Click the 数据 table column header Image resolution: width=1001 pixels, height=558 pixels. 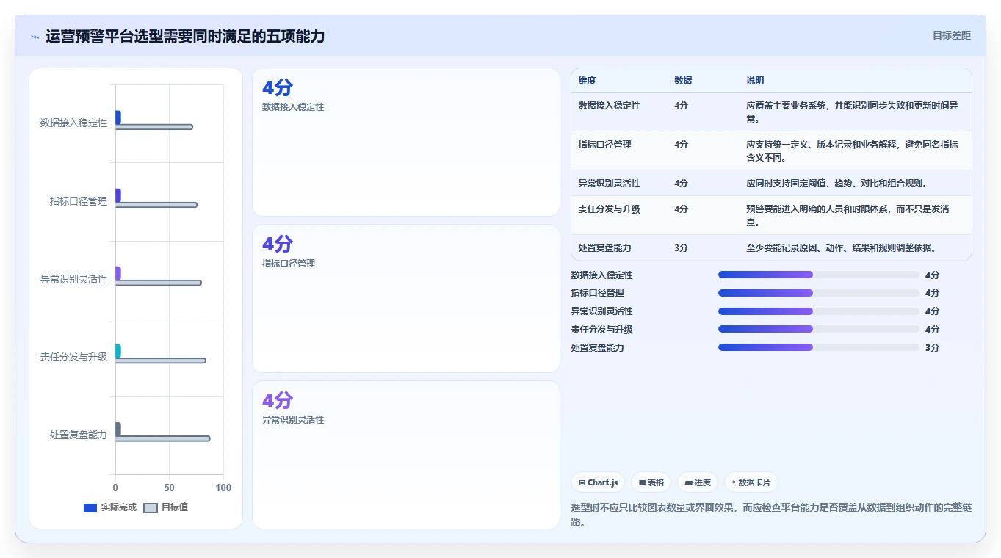click(x=683, y=80)
